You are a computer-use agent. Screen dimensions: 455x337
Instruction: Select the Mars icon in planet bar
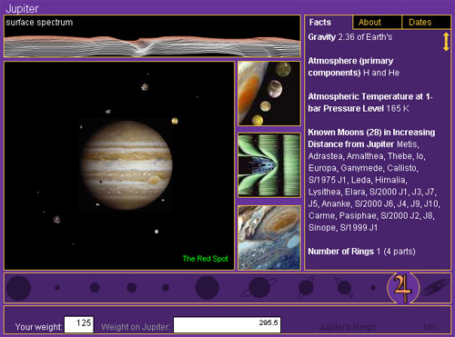(166, 288)
